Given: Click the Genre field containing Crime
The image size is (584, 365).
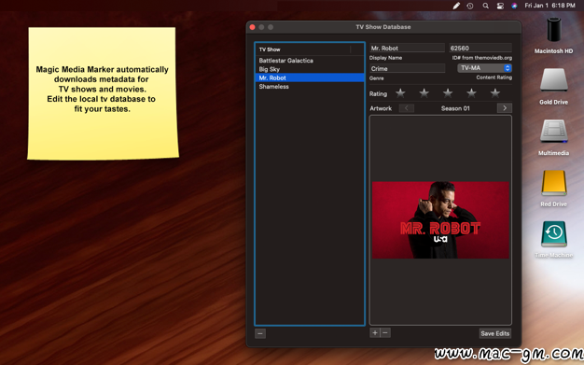Looking at the screenshot, I should coord(407,68).
